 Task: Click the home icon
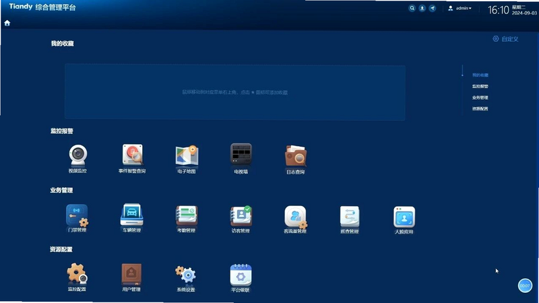click(7, 23)
